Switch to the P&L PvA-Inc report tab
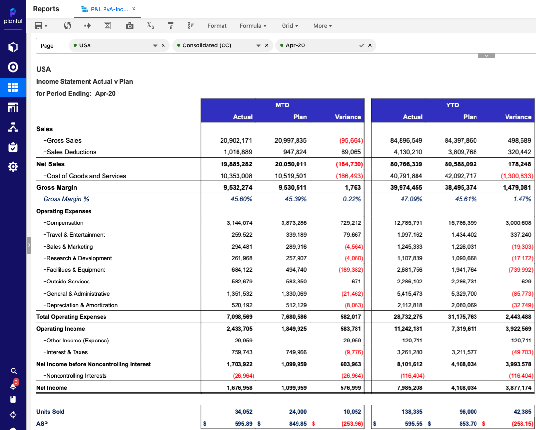The image size is (536, 430). coord(108,9)
